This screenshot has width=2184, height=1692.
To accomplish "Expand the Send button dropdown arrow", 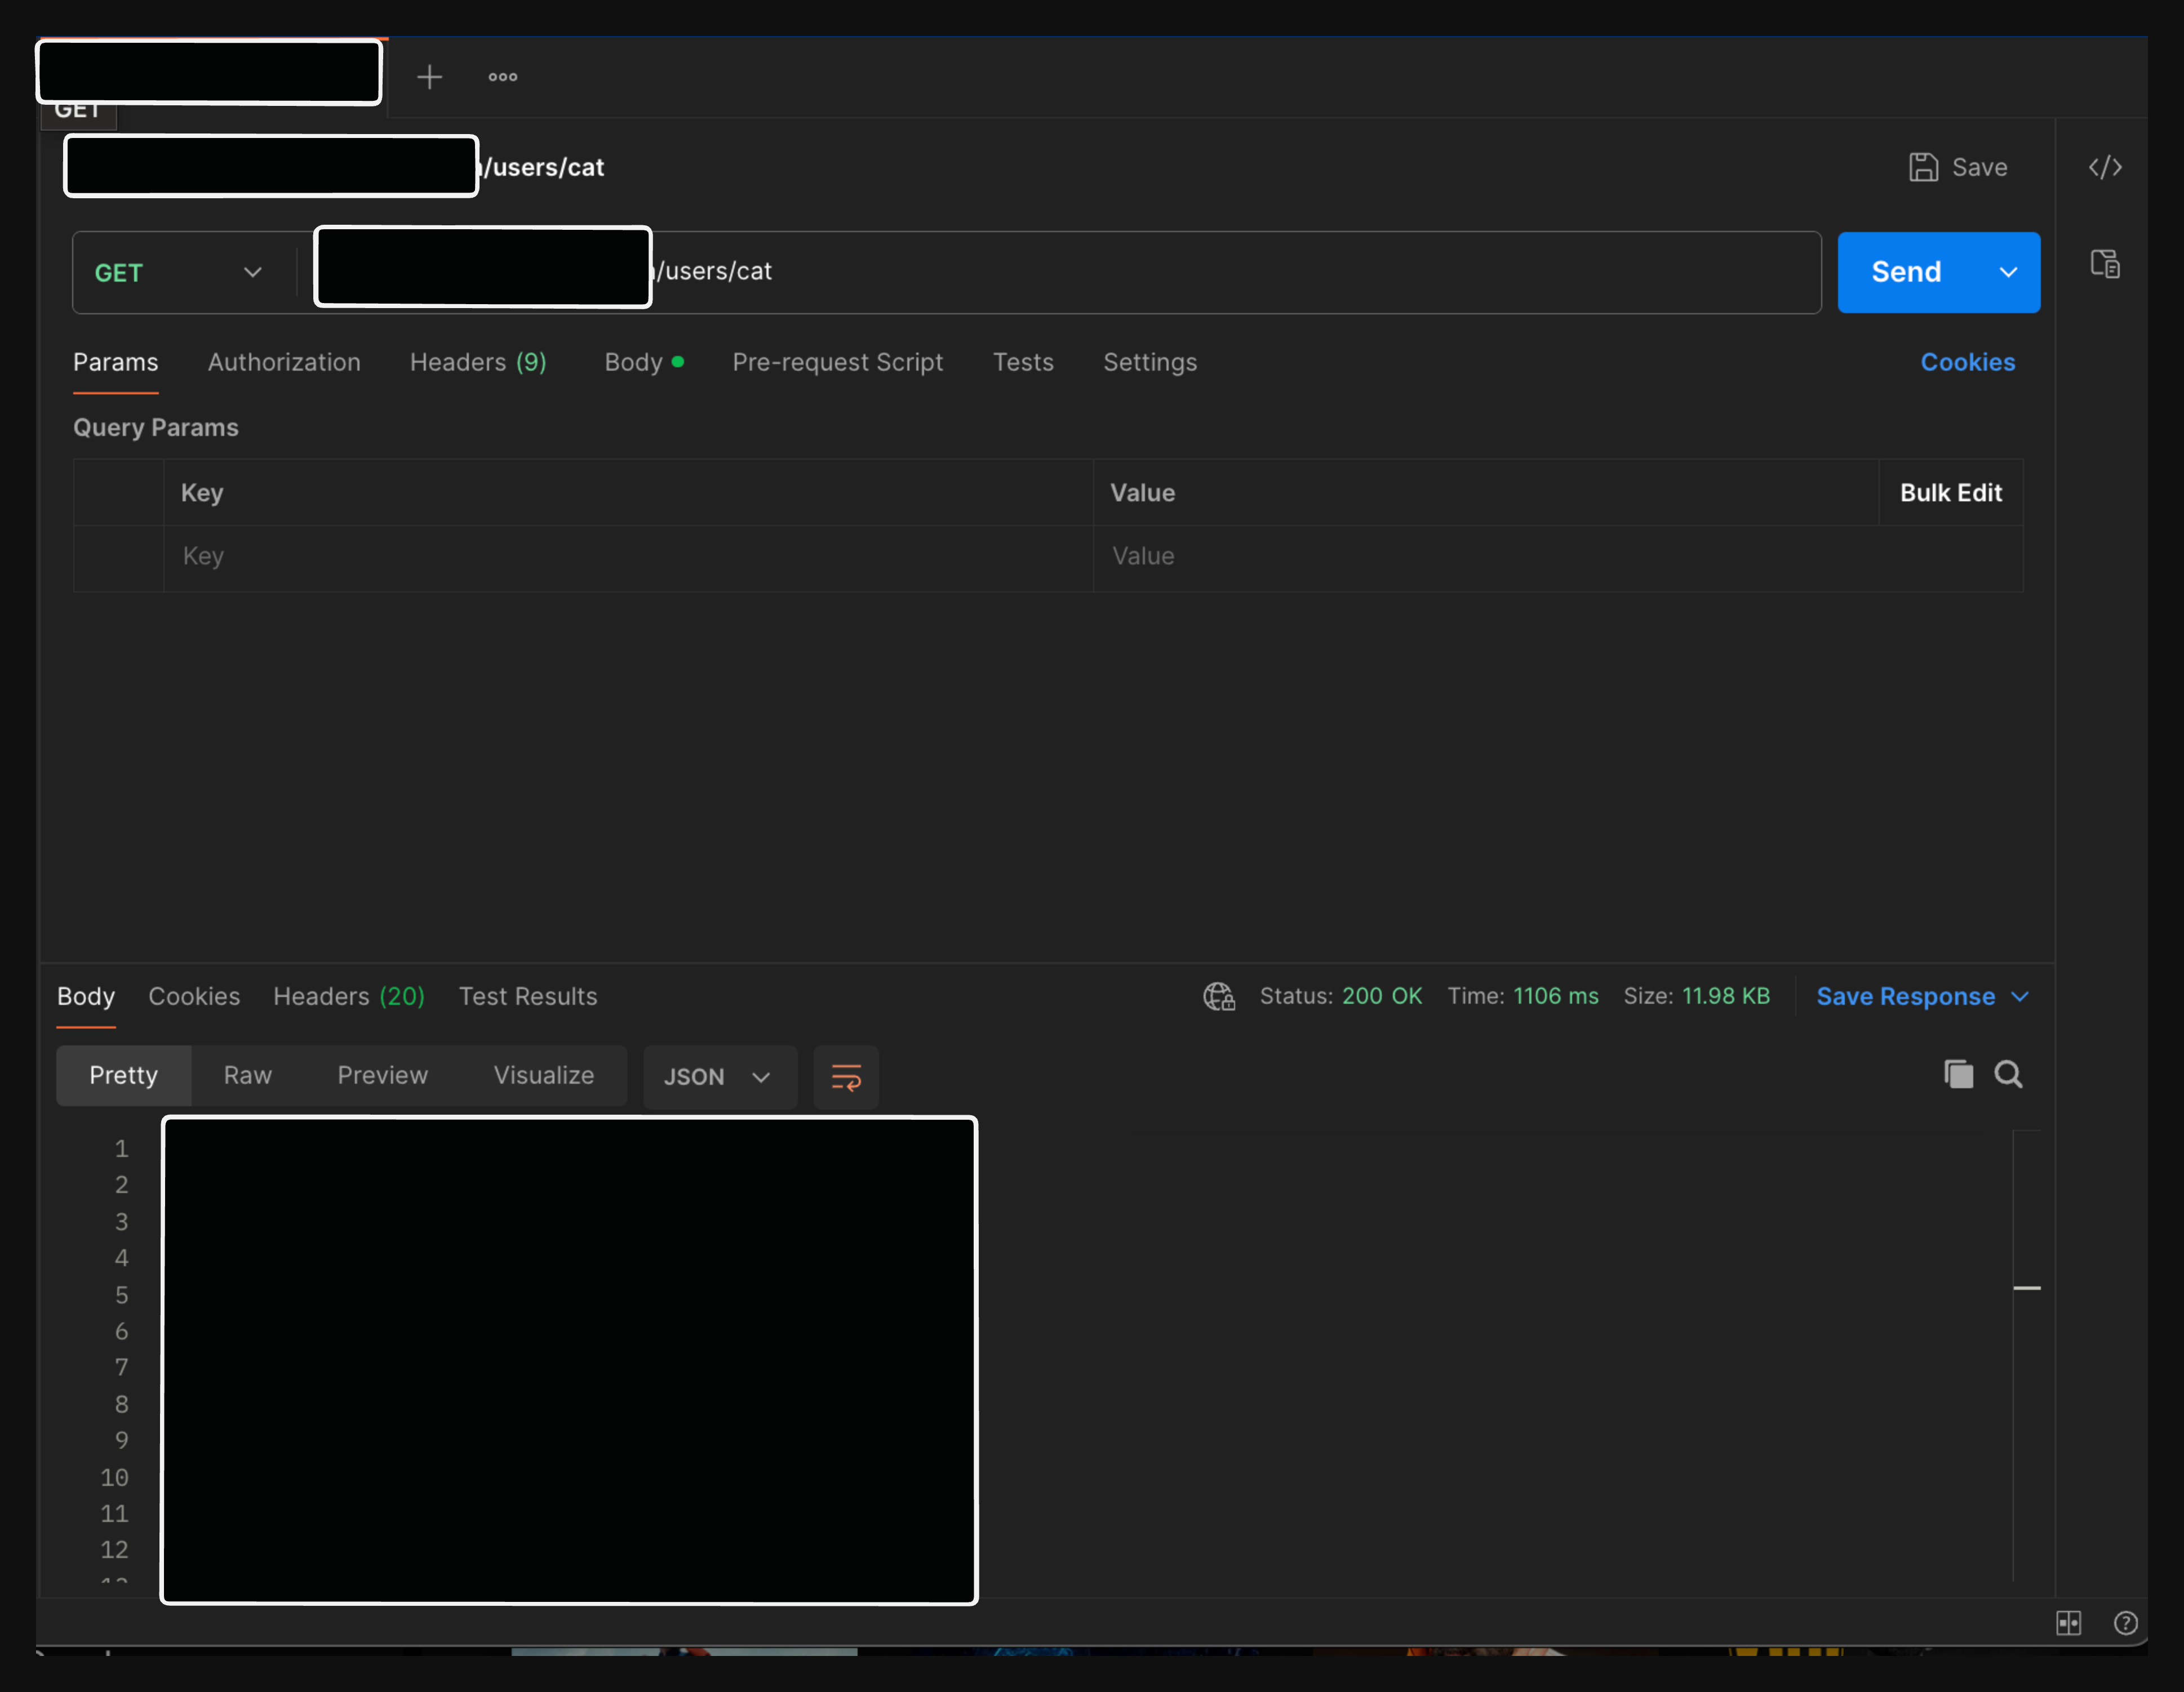I will click(x=2007, y=273).
